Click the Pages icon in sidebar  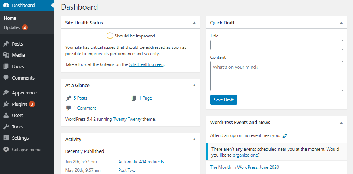click(6, 66)
